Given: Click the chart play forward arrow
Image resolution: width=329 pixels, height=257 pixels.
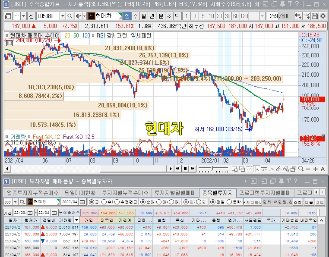Looking at the screenshot, I should point(171,169).
